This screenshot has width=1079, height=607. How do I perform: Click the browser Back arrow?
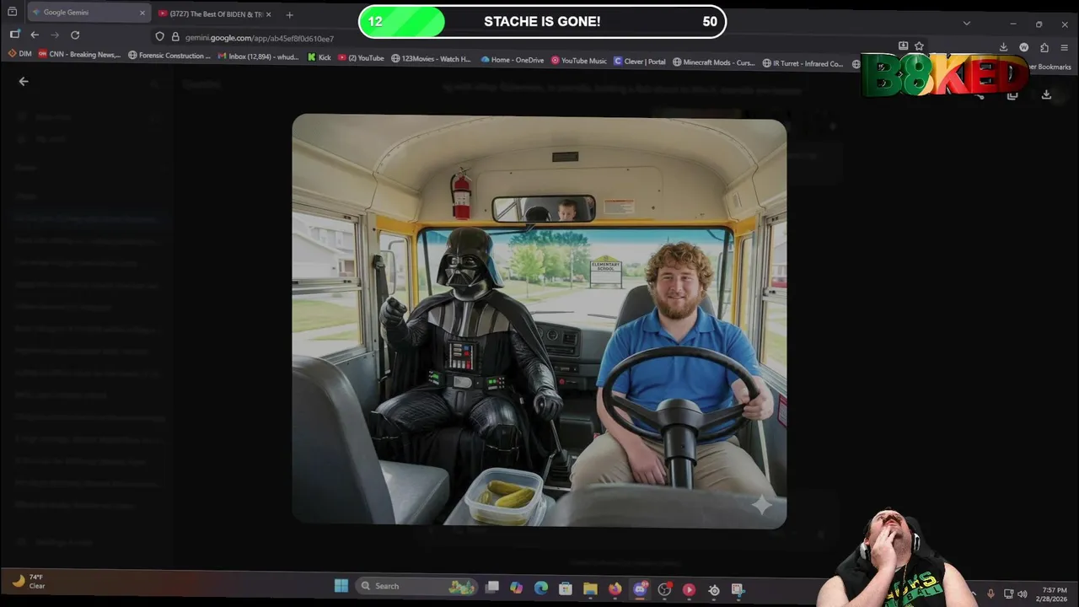(x=35, y=35)
